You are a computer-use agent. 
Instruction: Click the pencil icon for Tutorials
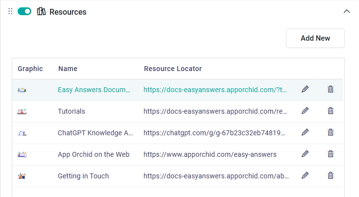click(305, 111)
